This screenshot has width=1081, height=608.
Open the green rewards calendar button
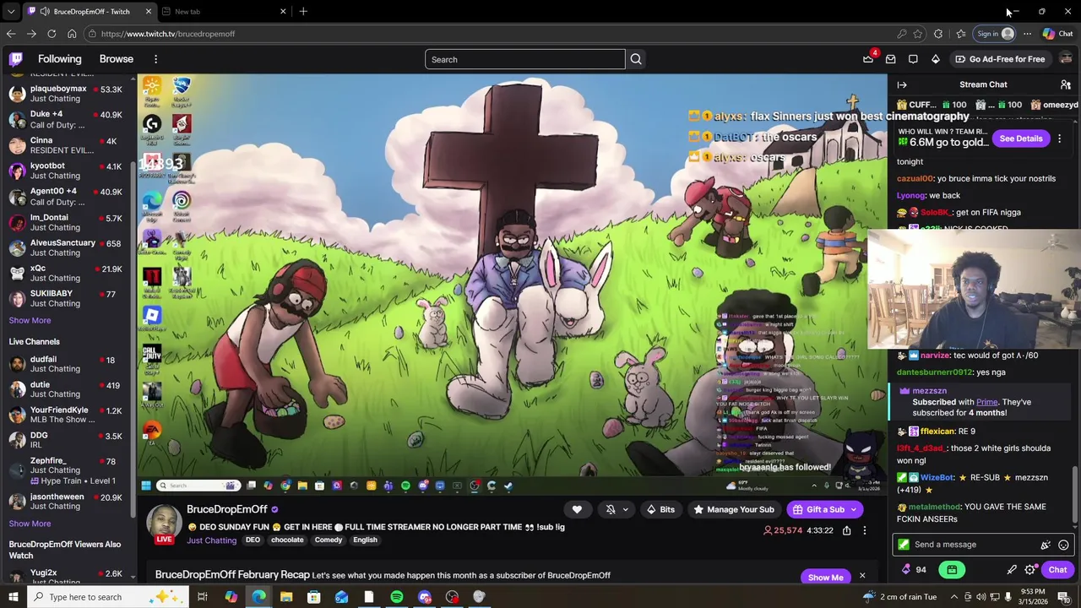tap(952, 570)
